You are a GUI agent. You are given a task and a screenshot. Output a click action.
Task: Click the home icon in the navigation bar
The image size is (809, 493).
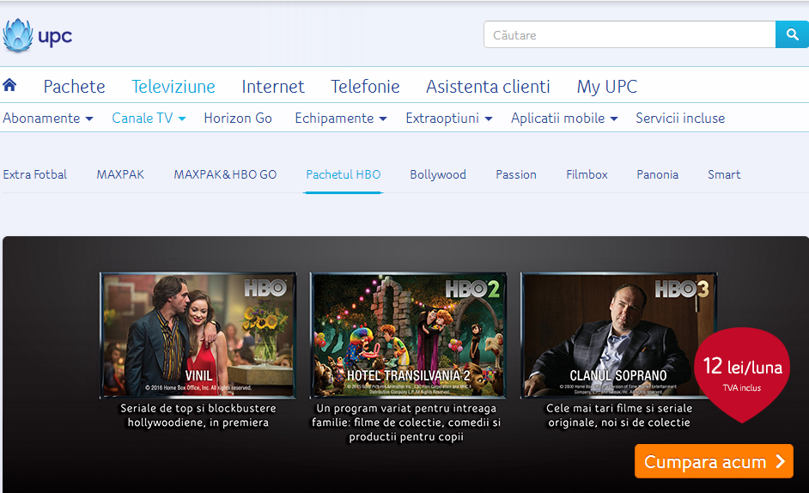(9, 85)
